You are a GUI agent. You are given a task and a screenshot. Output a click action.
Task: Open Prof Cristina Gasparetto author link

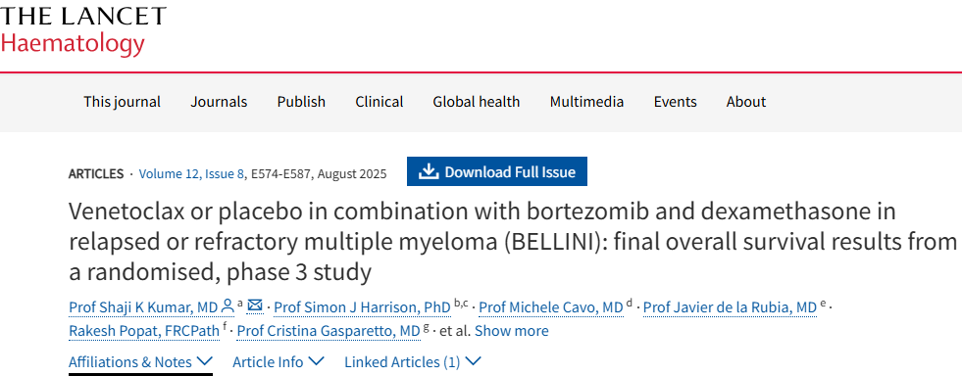coord(329,331)
